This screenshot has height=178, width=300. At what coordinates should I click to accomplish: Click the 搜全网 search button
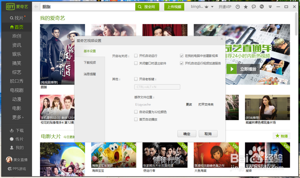point(147,7)
